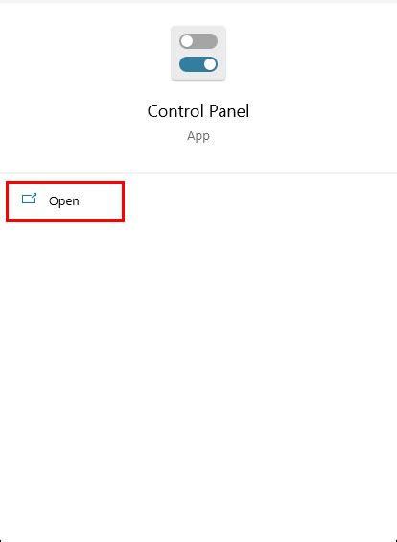Click the App subtitle label
The width and height of the screenshot is (397, 542).
[x=198, y=136]
